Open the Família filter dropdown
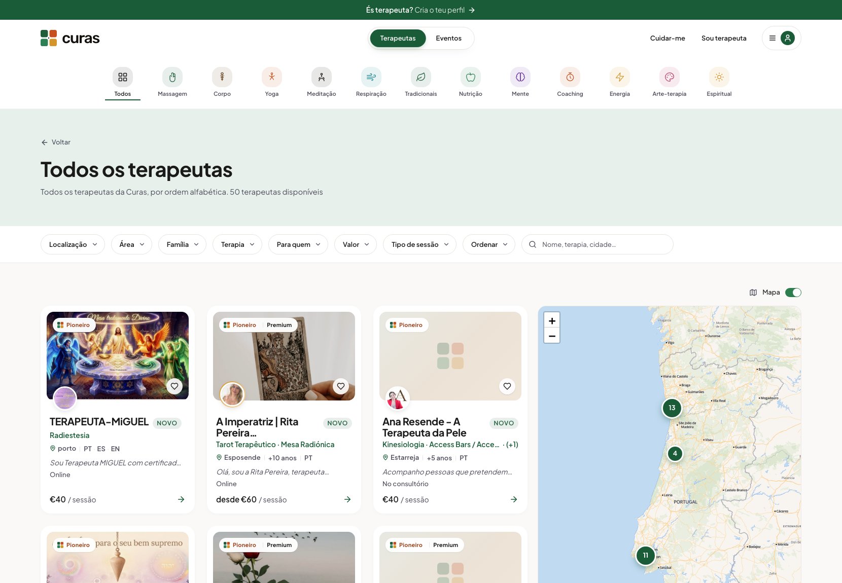 coord(182,244)
